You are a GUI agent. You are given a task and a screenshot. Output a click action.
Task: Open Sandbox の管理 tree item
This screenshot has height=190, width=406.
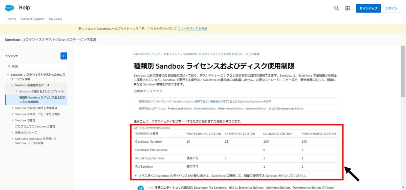pyautogui.click(x=25, y=120)
